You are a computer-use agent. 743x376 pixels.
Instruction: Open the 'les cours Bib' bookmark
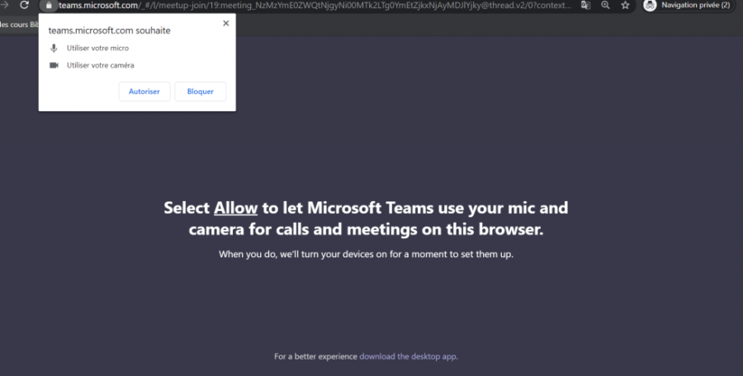(x=19, y=25)
